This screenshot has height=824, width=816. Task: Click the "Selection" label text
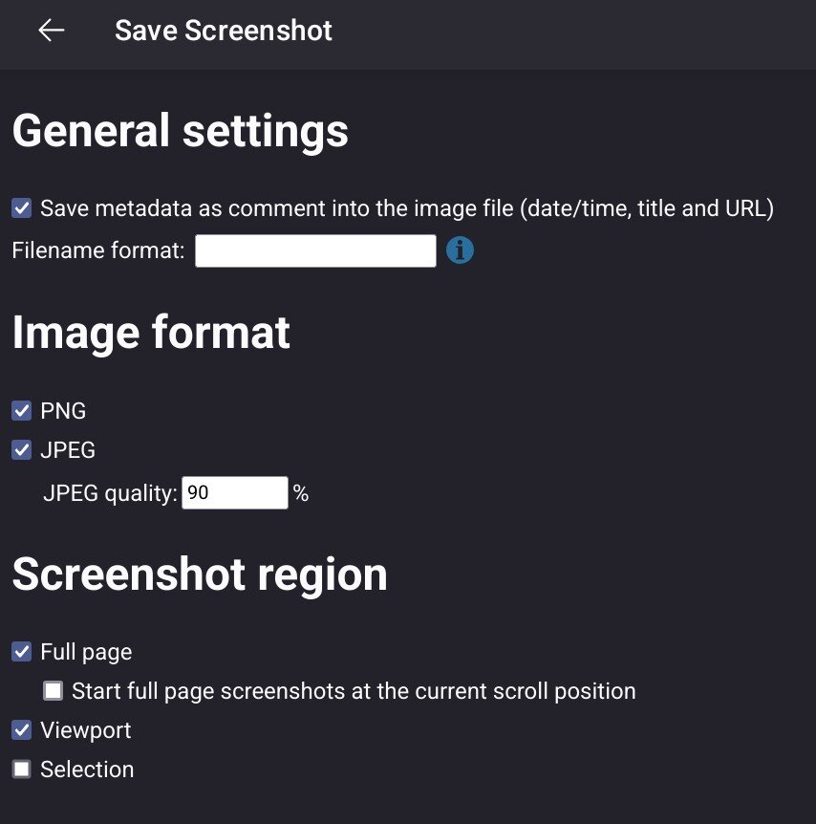[87, 770]
